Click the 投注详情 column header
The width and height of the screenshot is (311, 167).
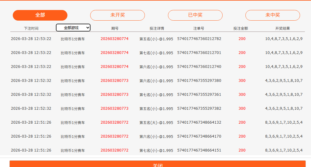point(157,28)
